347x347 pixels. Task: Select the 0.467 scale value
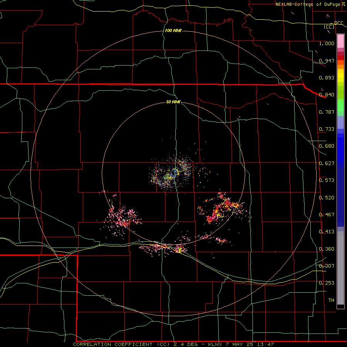(x=327, y=215)
